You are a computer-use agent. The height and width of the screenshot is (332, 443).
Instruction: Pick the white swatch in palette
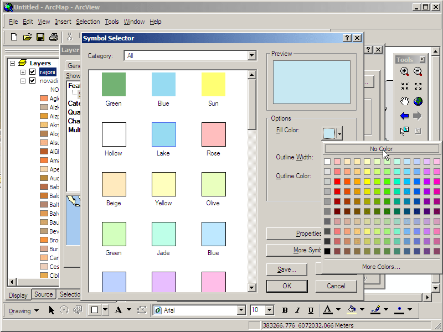[x=327, y=162]
